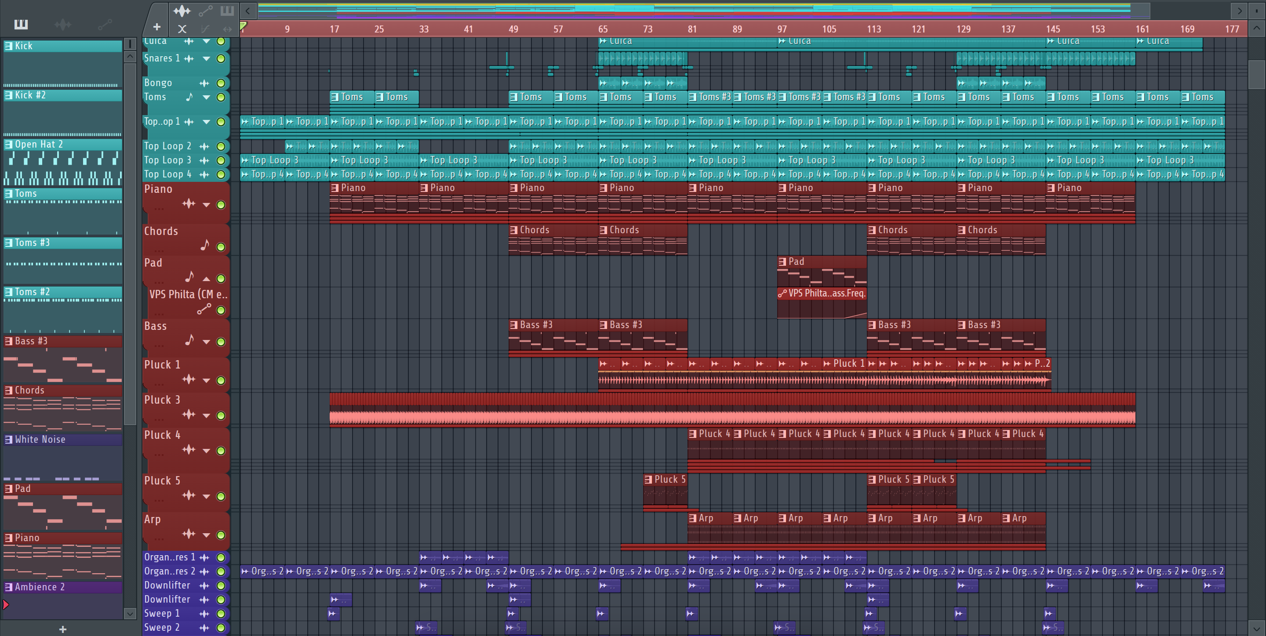Mute the Pluck 4 track
1266x636 pixels.
[x=221, y=450]
